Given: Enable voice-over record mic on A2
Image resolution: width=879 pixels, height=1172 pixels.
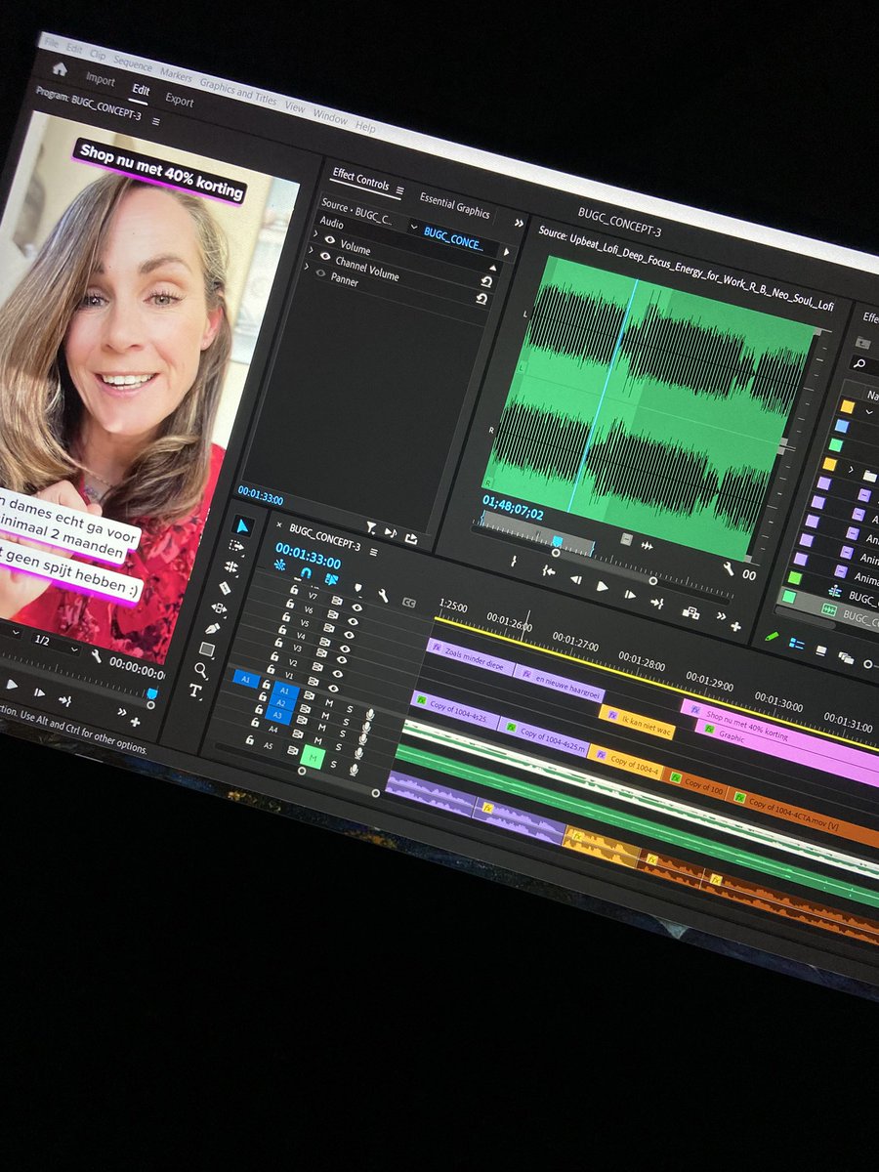Looking at the screenshot, I should click(366, 728).
